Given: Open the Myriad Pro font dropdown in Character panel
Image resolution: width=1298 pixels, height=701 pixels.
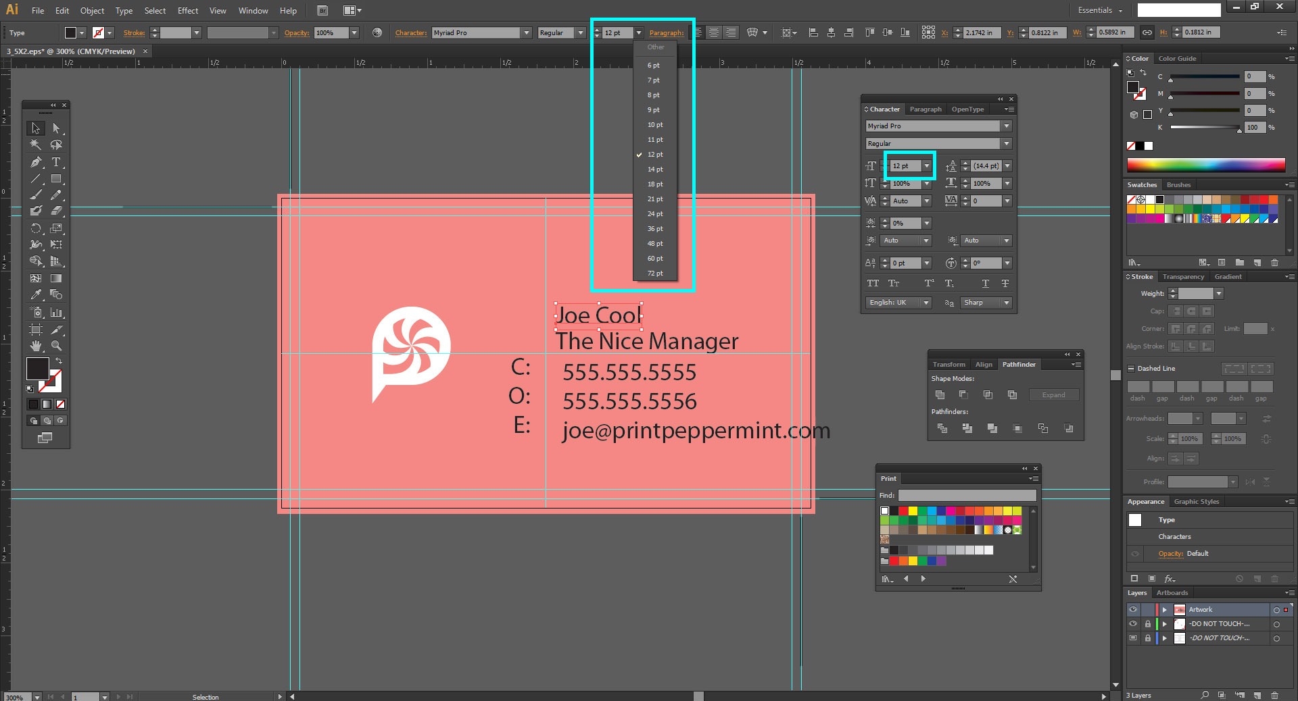Looking at the screenshot, I should click(x=1007, y=126).
